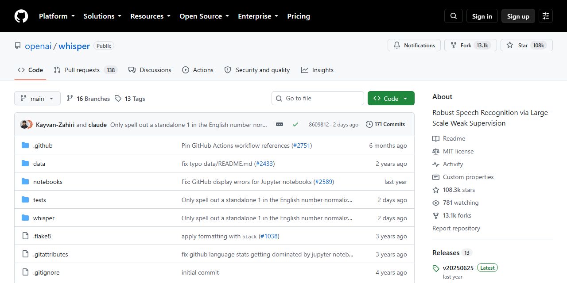The width and height of the screenshot is (567, 283).
Task: Open 171 Commits history
Action: click(385, 124)
